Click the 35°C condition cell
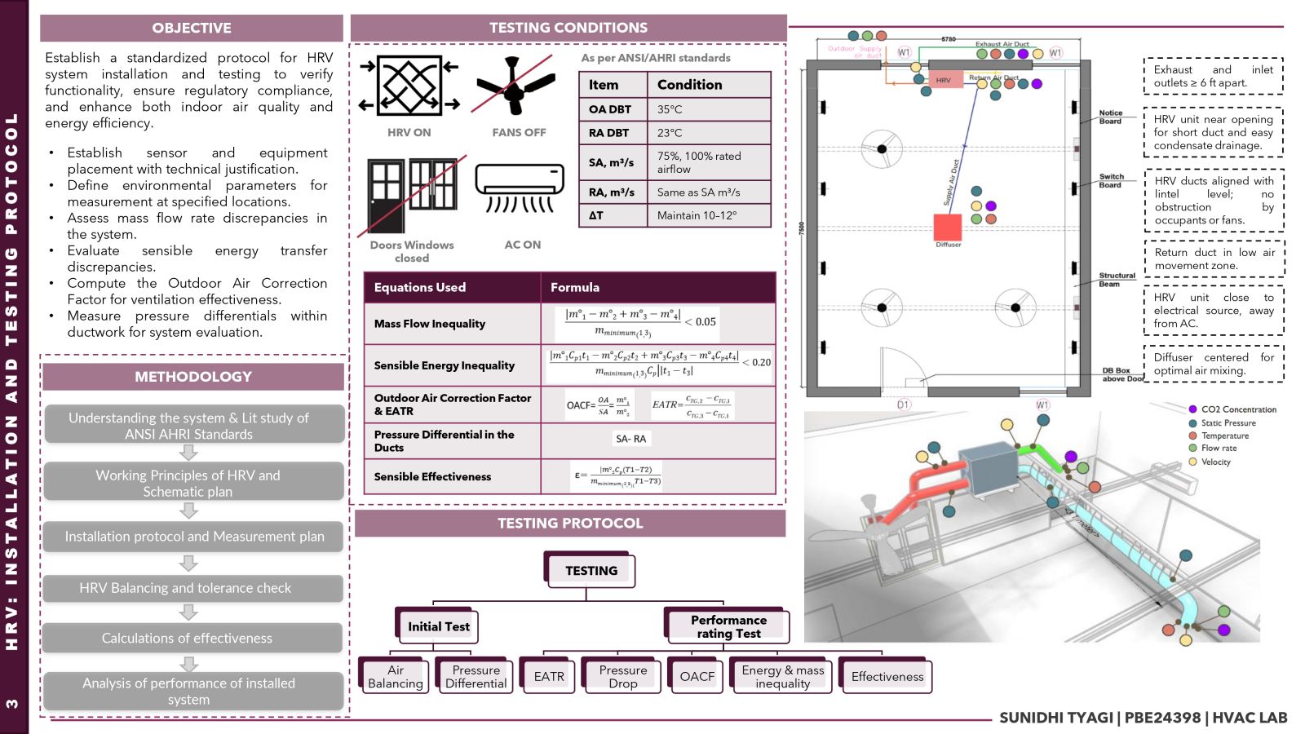The width and height of the screenshot is (1305, 734). coord(709,109)
